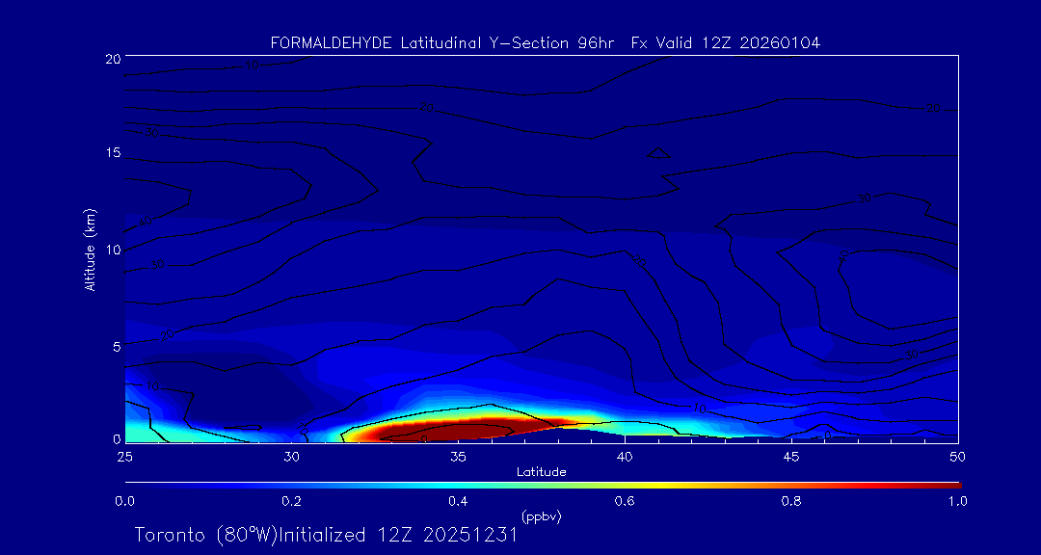Click the latitude 50 tick label
1041x555 pixels.
coord(958,456)
